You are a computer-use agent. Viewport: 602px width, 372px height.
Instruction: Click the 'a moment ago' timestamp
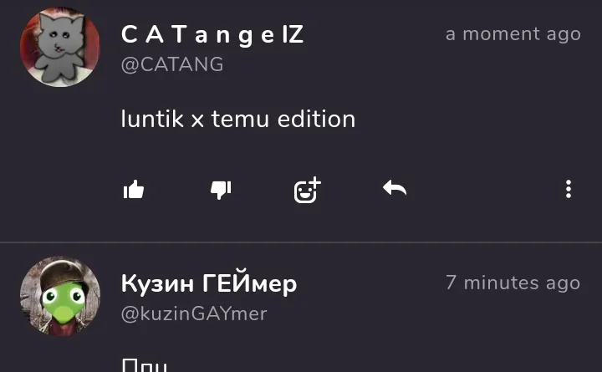coord(513,34)
